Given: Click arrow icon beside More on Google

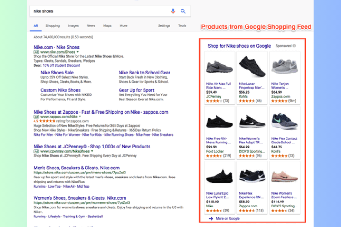Looking at the screenshot, I should tap(211, 218).
